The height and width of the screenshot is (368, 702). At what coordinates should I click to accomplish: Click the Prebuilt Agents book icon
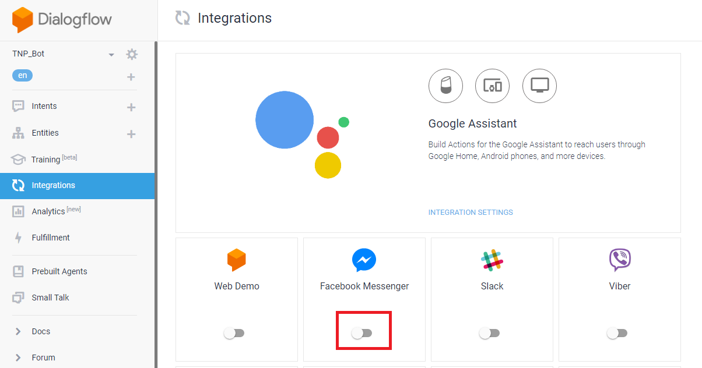click(18, 271)
